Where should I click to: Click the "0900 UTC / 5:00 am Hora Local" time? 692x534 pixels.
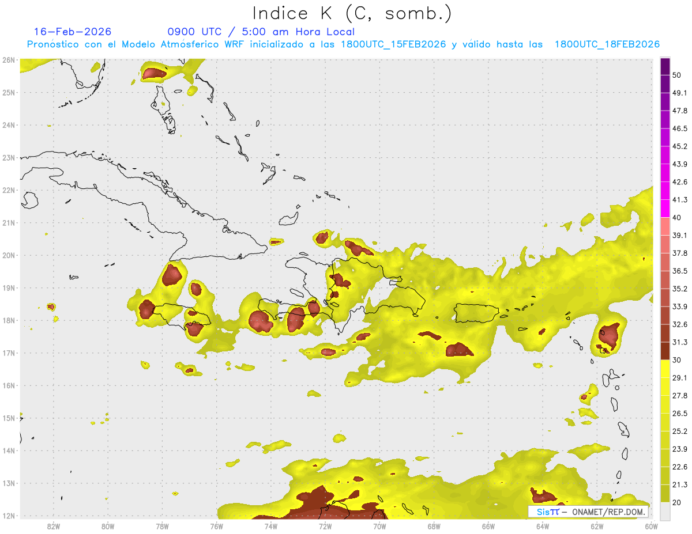(261, 32)
